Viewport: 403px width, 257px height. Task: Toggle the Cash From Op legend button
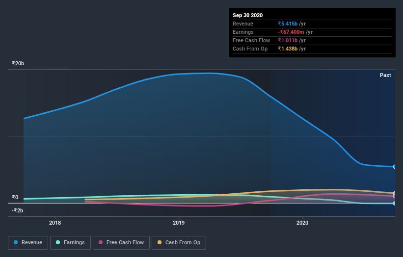[179, 243]
